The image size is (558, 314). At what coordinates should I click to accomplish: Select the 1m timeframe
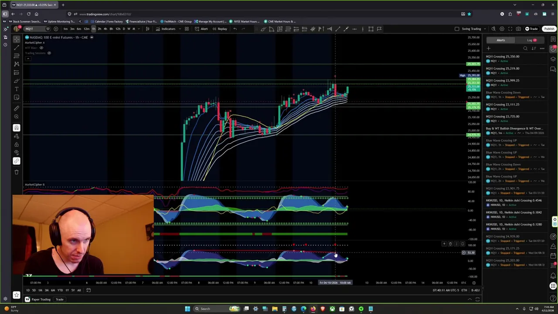click(x=65, y=29)
